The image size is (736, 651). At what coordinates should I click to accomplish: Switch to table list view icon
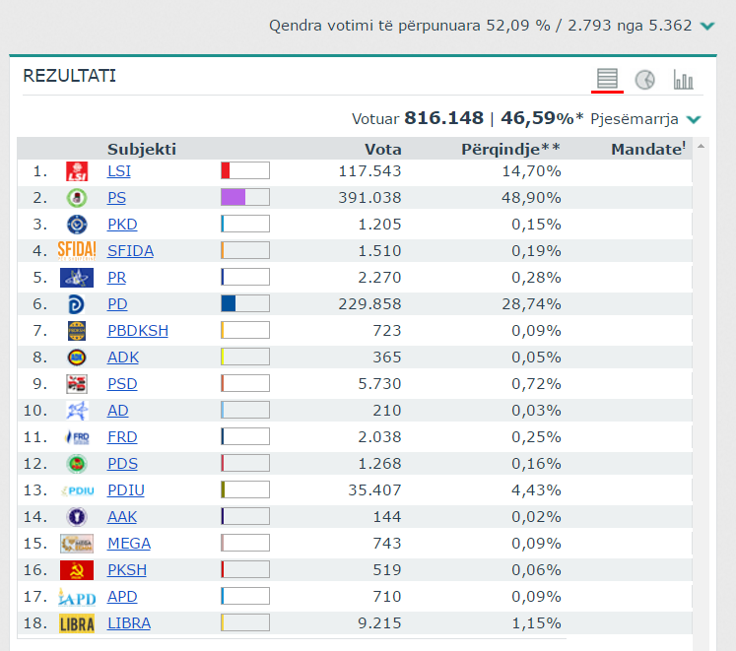(x=608, y=79)
